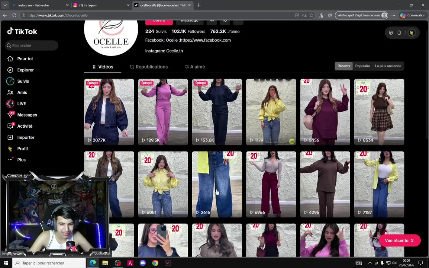The height and width of the screenshot is (268, 429).
Task: Click the 102.1K Followers count
Action: coord(188,32)
